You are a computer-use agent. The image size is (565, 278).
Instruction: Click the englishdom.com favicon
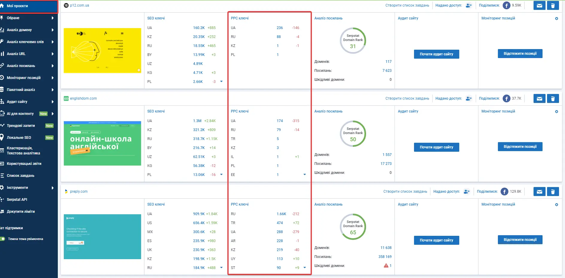click(66, 98)
